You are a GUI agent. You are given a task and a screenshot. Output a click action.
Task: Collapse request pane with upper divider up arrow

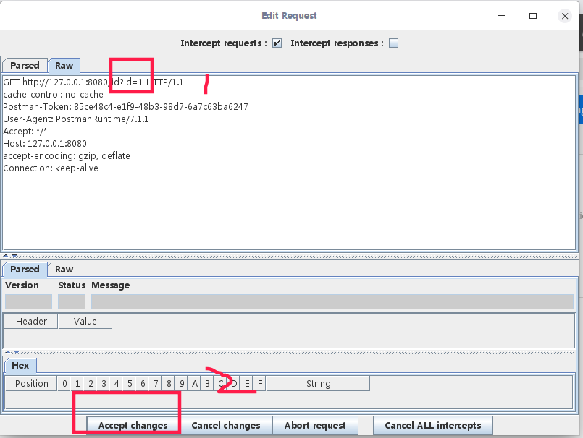pyautogui.click(x=7, y=256)
